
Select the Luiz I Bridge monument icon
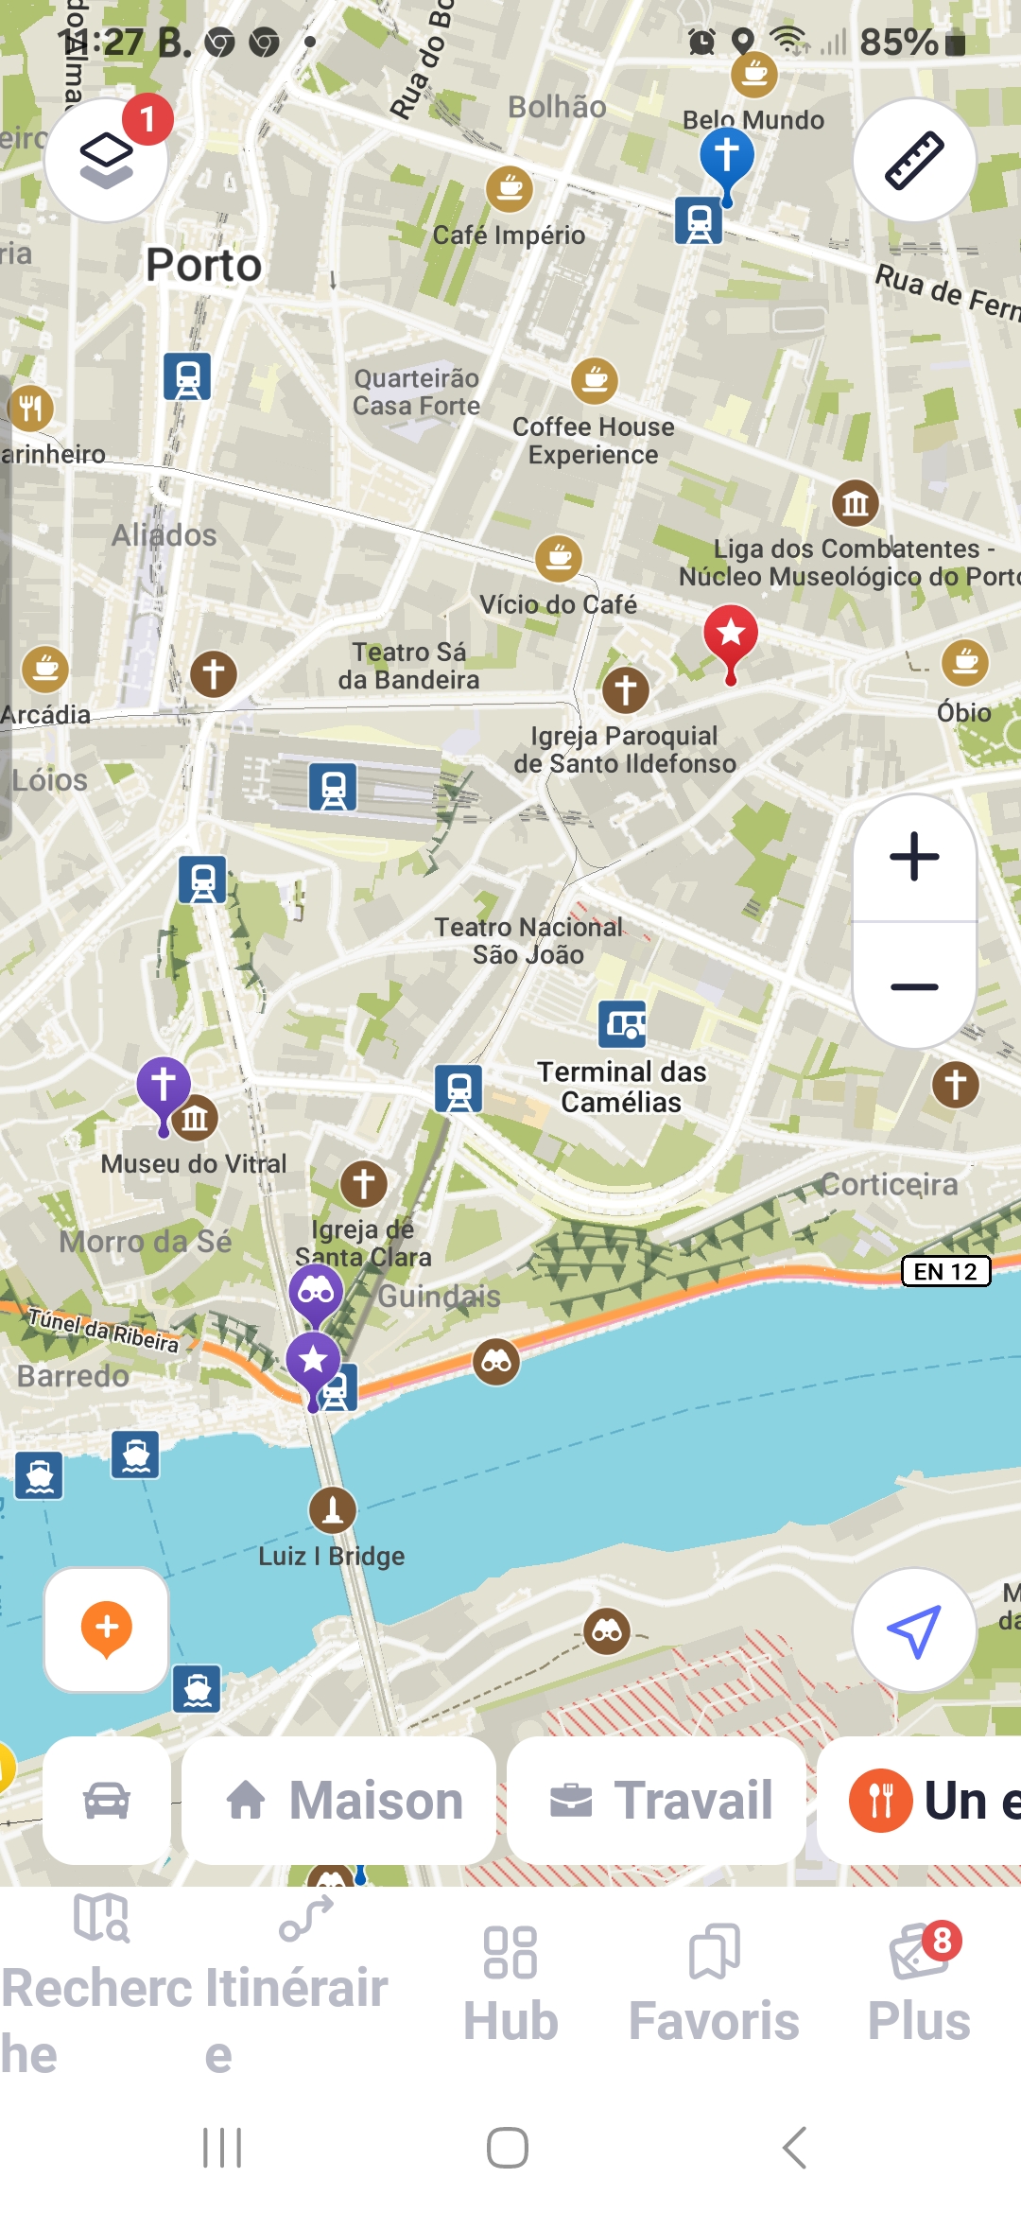(333, 1509)
